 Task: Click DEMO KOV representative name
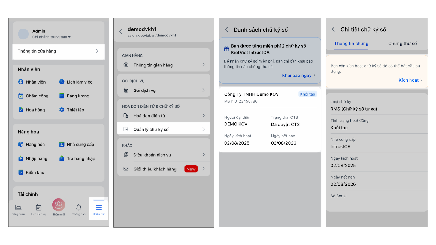[236, 124]
